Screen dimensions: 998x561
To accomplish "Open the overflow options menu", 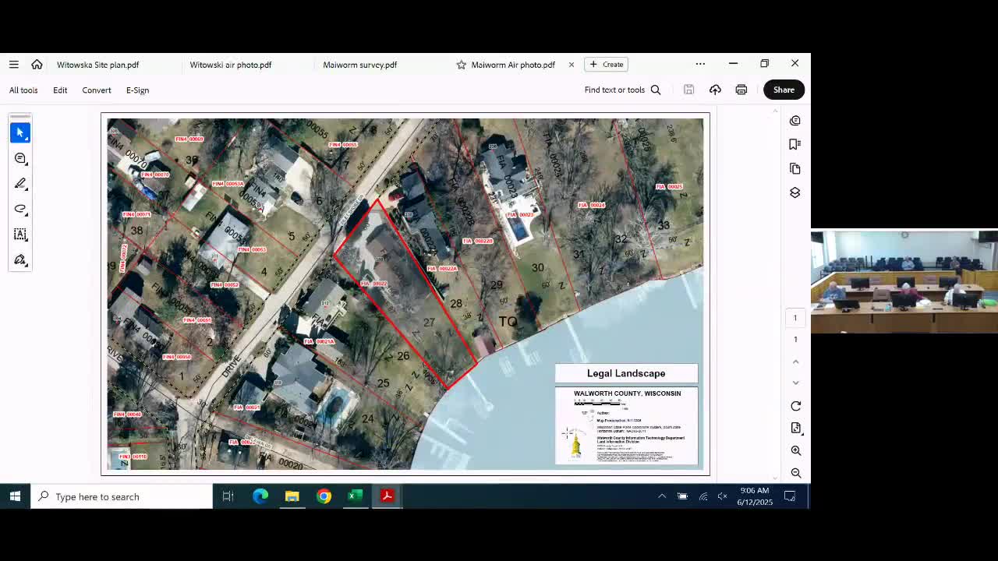I will [700, 64].
